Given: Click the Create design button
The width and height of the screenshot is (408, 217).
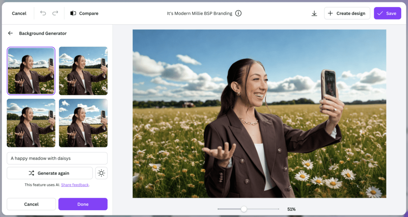Looking at the screenshot, I should (347, 13).
